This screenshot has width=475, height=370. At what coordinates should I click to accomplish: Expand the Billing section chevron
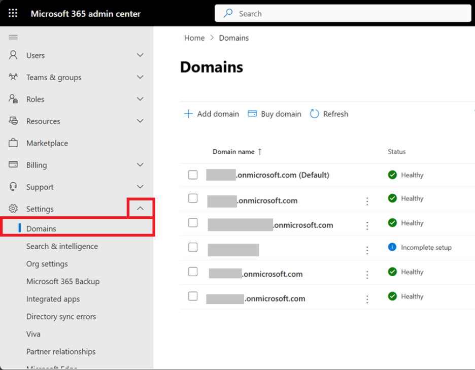pos(140,165)
